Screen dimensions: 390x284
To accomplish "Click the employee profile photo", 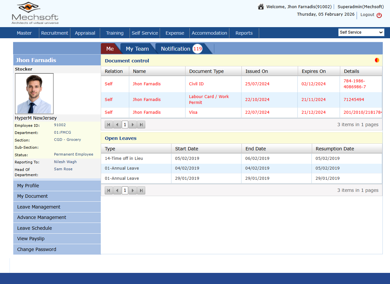I will [x=34, y=93].
